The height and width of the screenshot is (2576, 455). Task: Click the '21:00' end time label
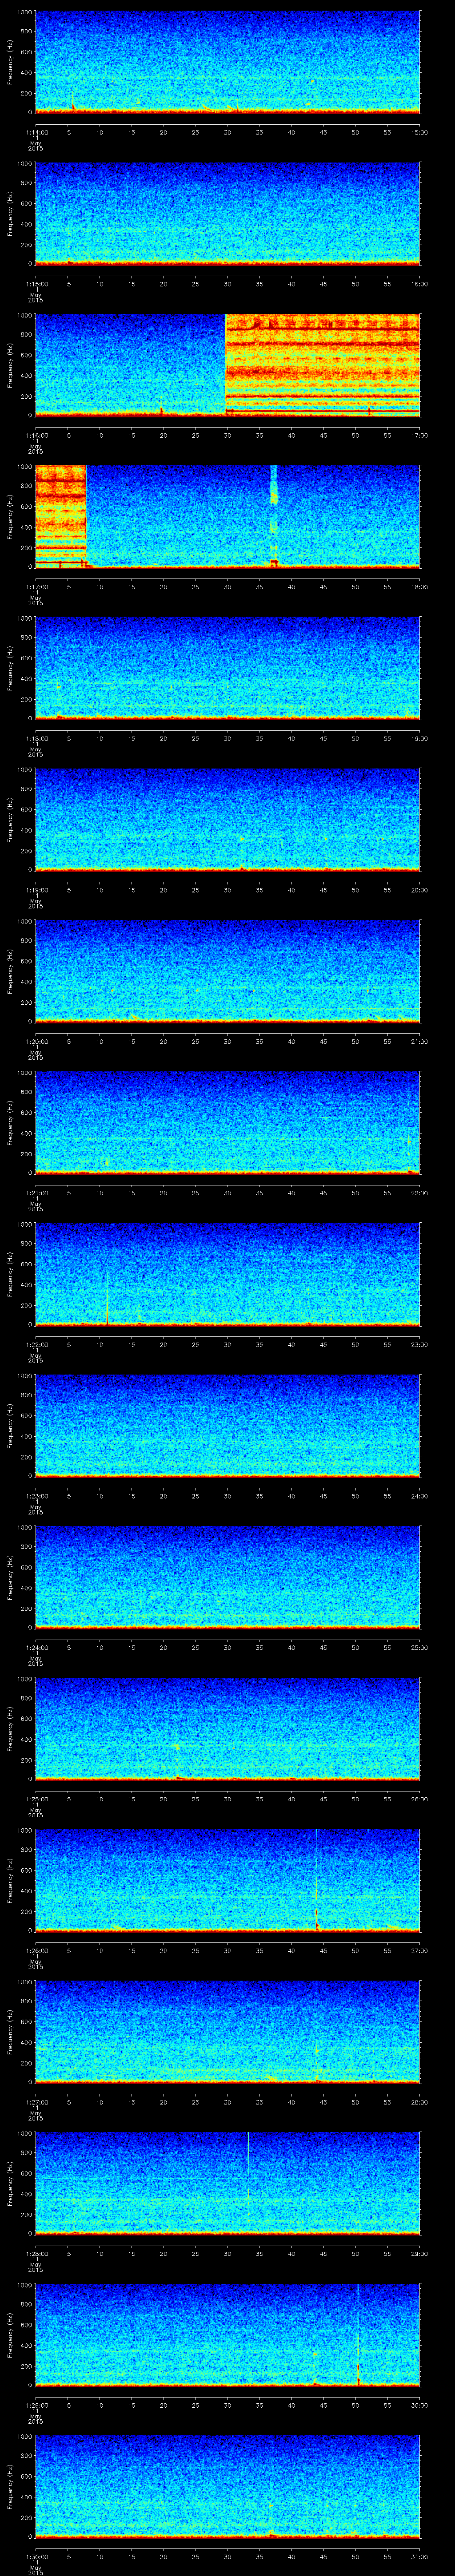[x=419, y=1041]
